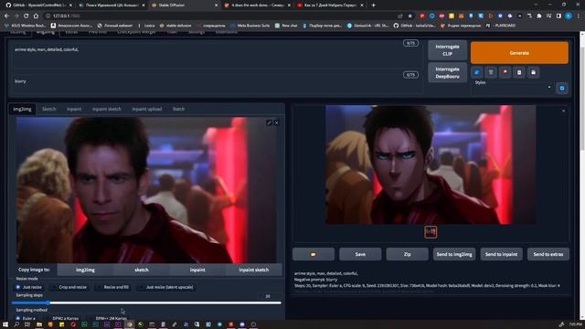Open a new browser tab with the plus icon
This screenshot has height=329, width=585.
pos(374,5)
